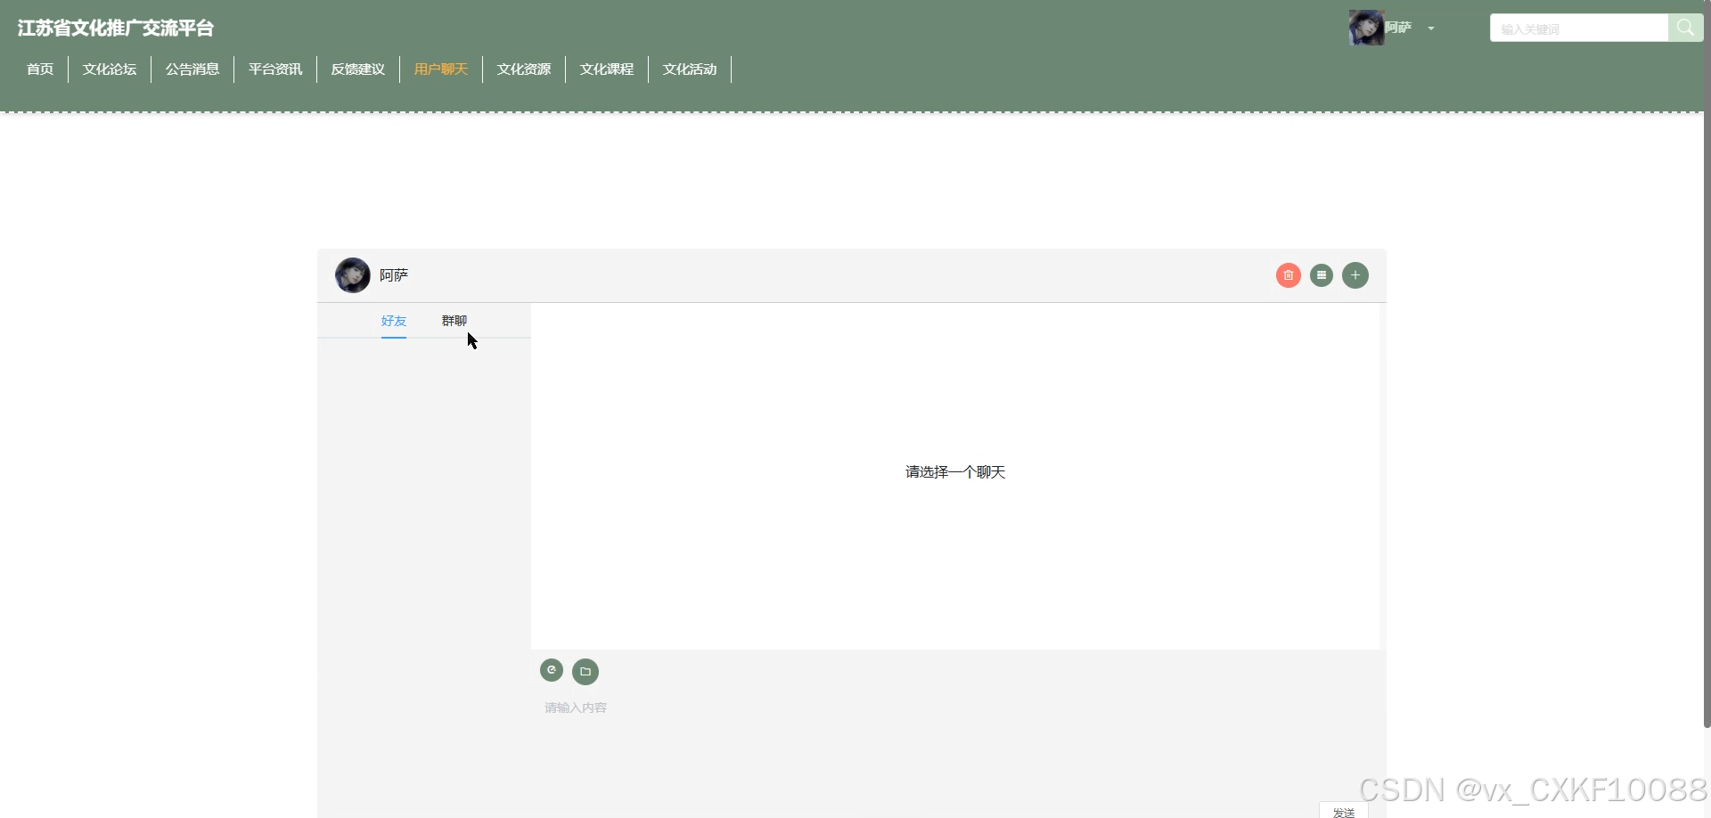1711x818 pixels.
Task: Open 文化课程 navigation item
Action: pos(607,70)
